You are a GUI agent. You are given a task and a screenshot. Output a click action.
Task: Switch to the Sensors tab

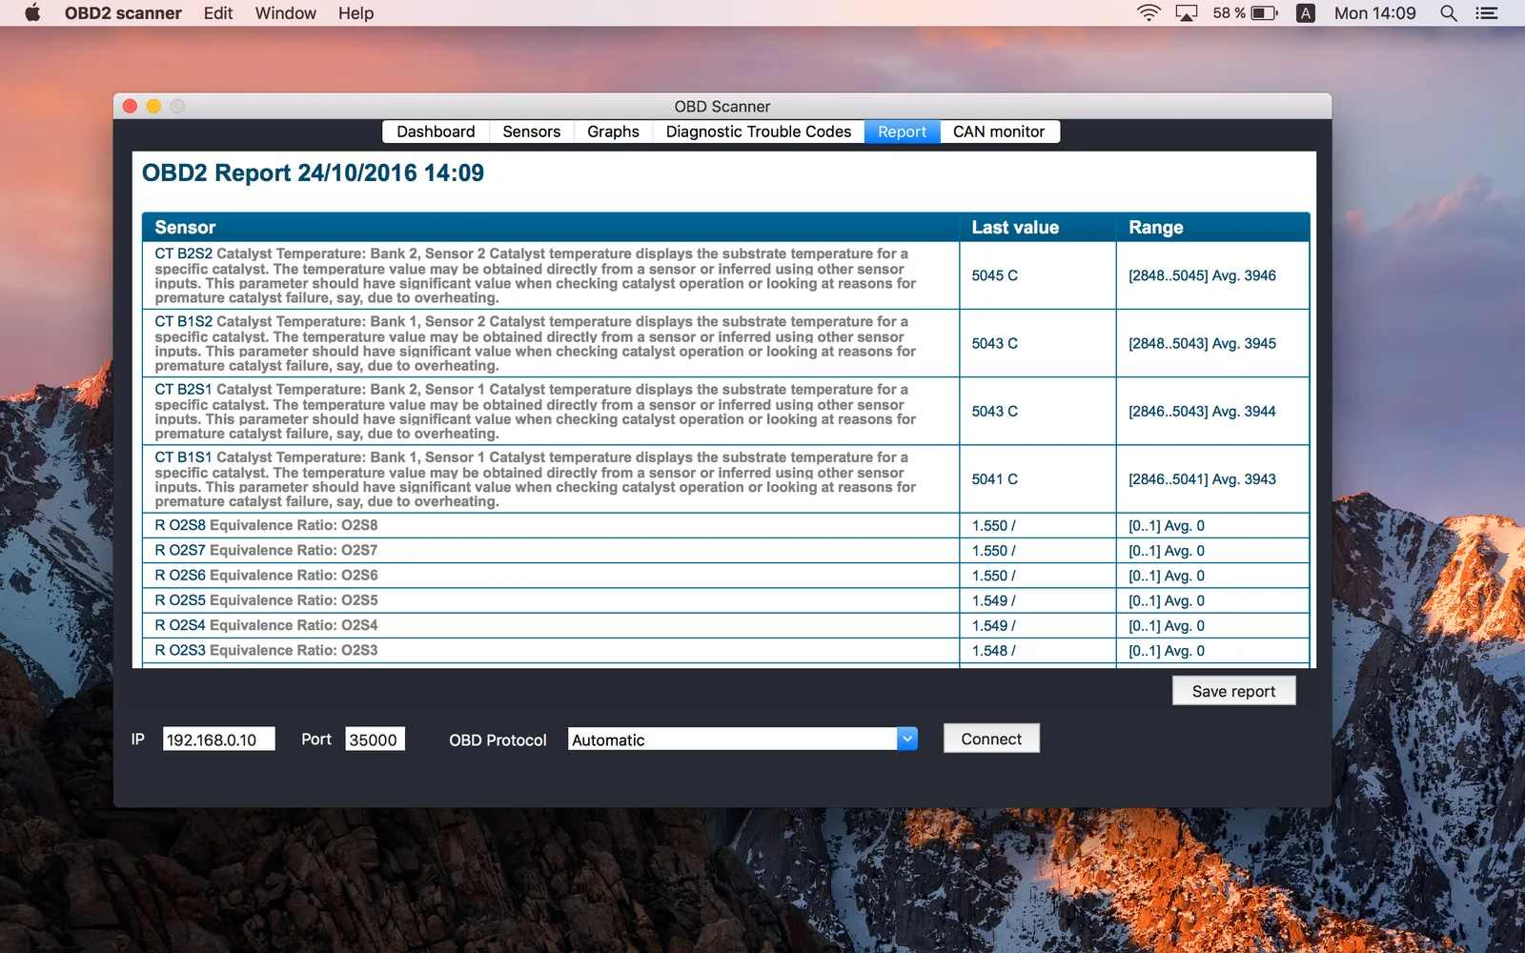pos(532,132)
